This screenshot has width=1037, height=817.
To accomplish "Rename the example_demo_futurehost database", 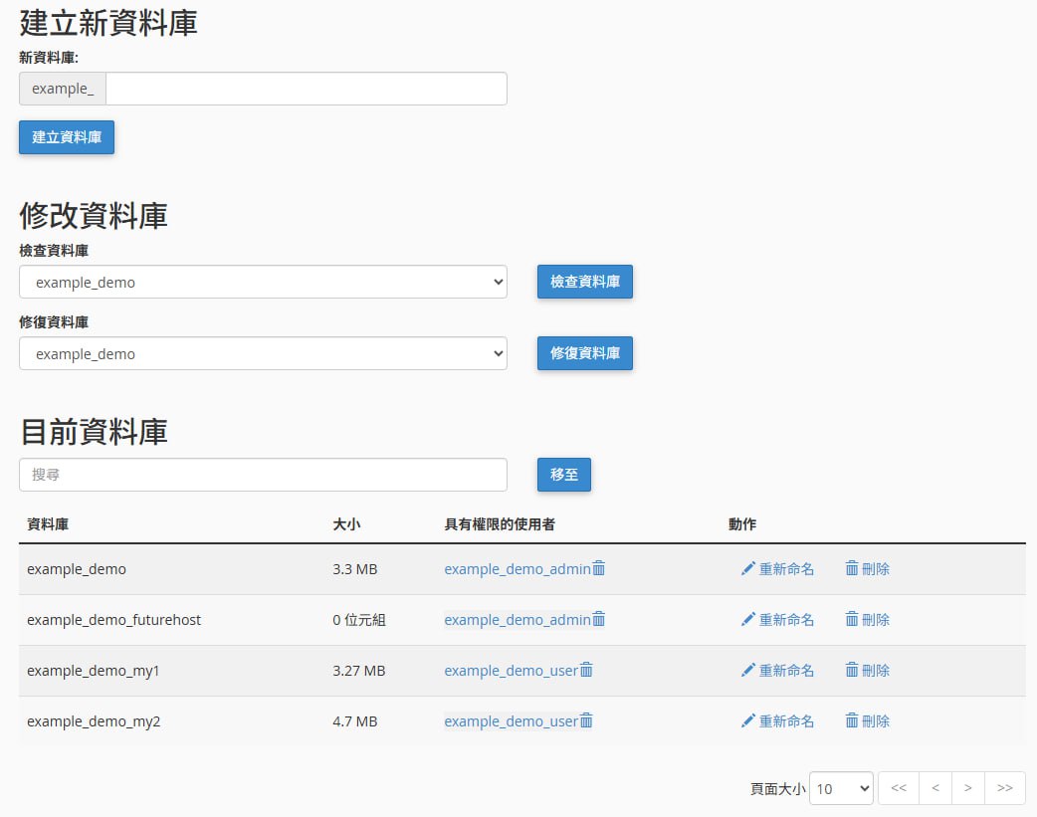I will (777, 619).
